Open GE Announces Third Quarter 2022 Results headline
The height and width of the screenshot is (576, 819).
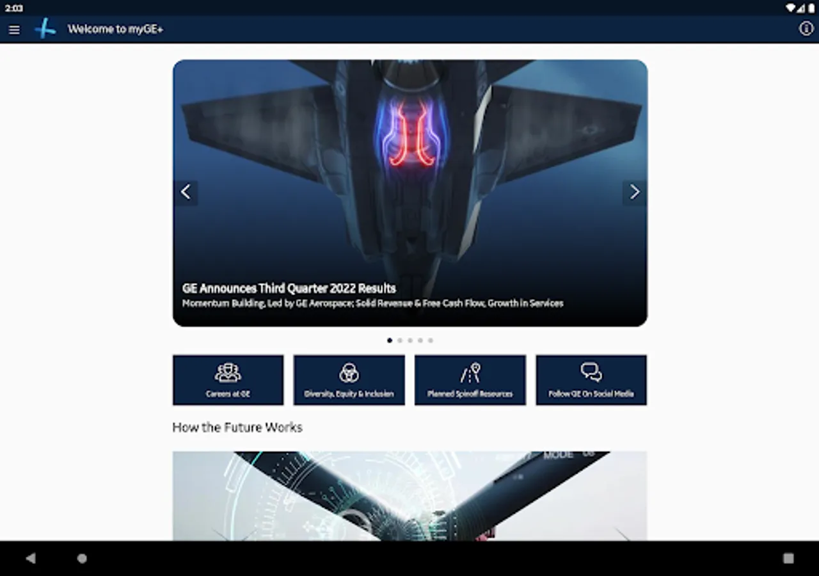point(289,289)
